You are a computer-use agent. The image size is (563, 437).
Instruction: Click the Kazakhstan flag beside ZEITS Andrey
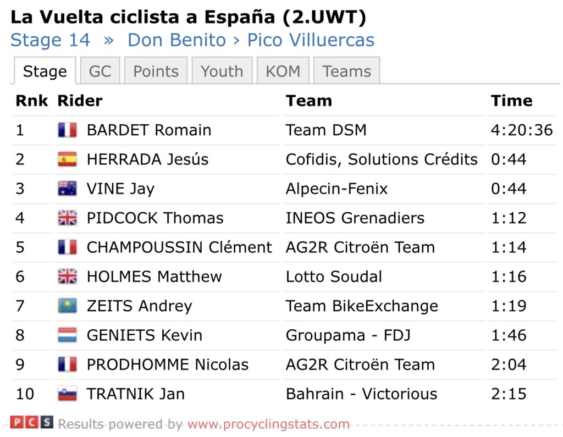67,306
